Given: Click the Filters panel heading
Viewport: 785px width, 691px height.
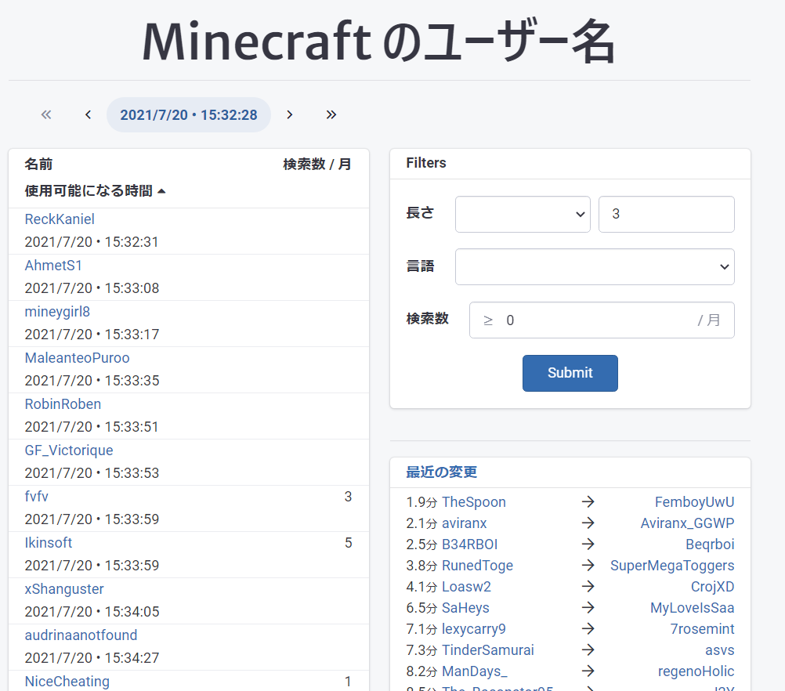Looking at the screenshot, I should pos(426,163).
